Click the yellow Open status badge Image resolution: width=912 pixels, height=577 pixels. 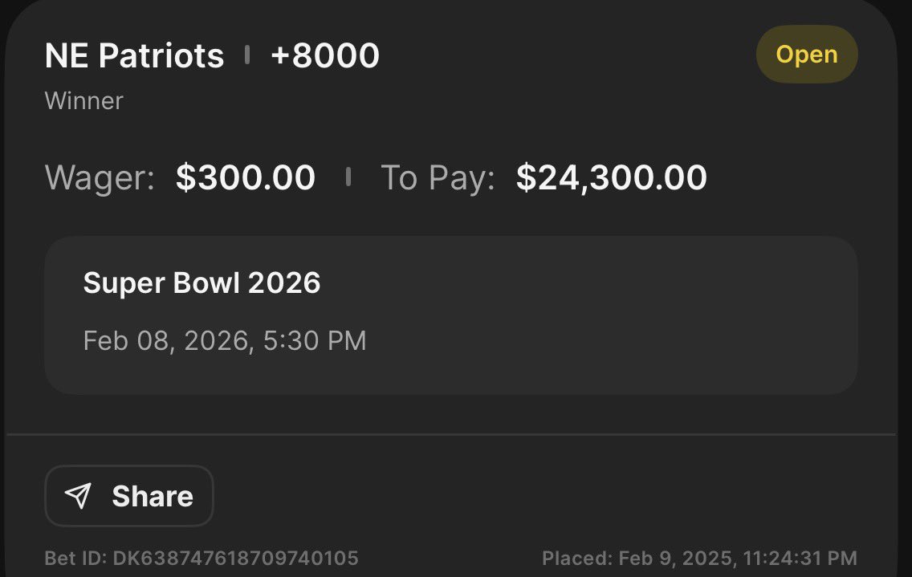[x=807, y=55]
